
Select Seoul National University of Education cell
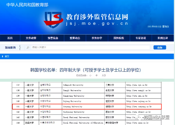(83, 123)
